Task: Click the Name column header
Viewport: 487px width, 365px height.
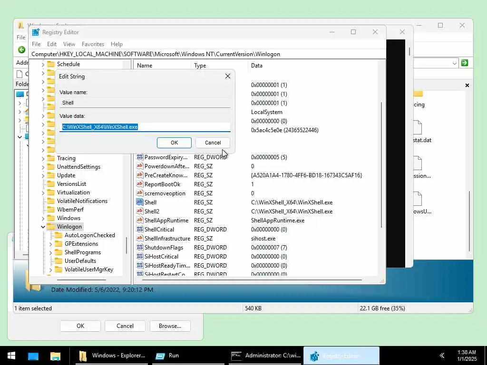Action: point(163,66)
